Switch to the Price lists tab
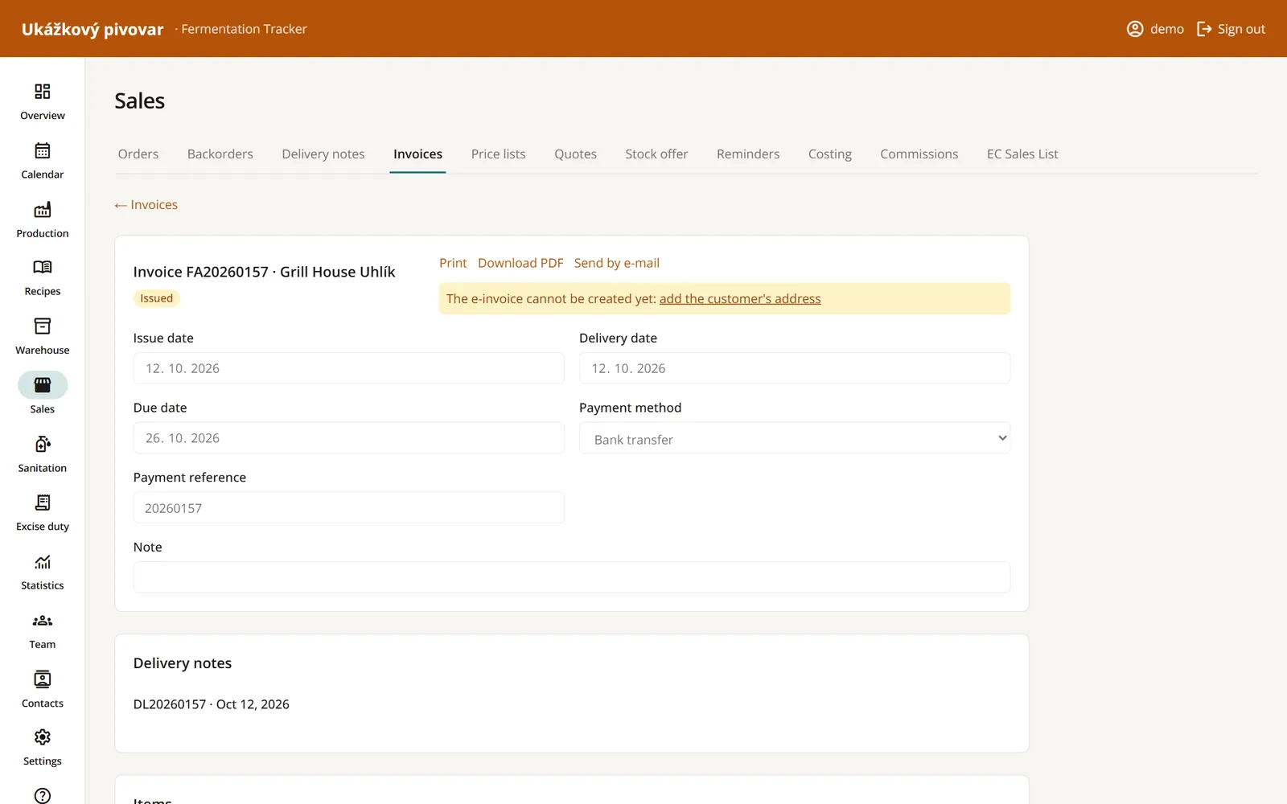1287x804 pixels. (x=499, y=154)
